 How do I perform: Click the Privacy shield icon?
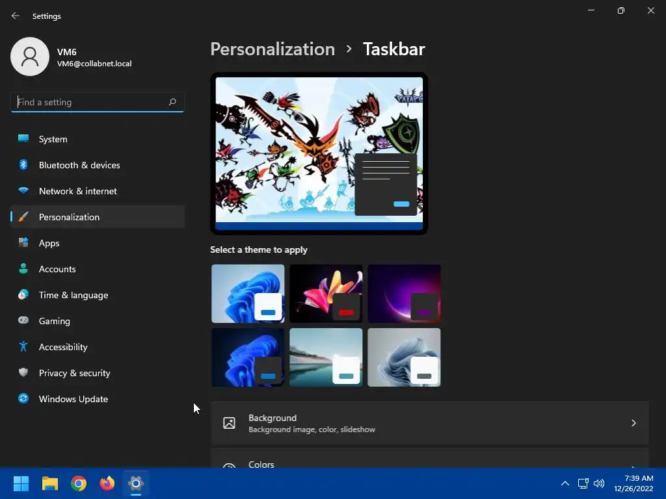[23, 372]
